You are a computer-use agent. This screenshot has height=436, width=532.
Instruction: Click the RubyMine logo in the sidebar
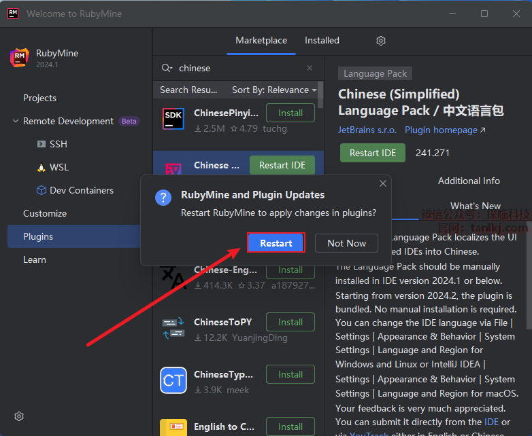pyautogui.click(x=20, y=58)
